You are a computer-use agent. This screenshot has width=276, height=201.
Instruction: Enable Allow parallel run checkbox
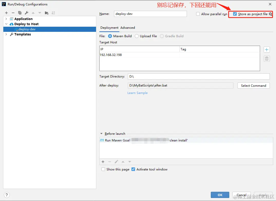click(x=198, y=14)
